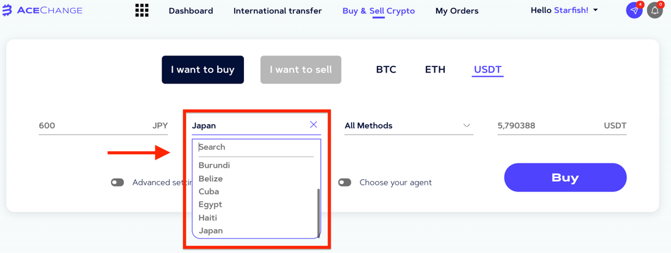
Task: Choose Egypt from the country list
Action: pyautogui.click(x=210, y=204)
